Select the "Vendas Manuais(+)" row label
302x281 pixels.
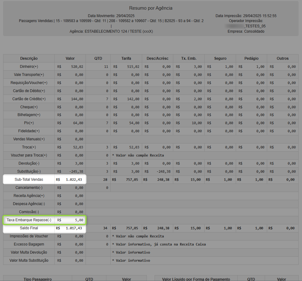[29, 139]
